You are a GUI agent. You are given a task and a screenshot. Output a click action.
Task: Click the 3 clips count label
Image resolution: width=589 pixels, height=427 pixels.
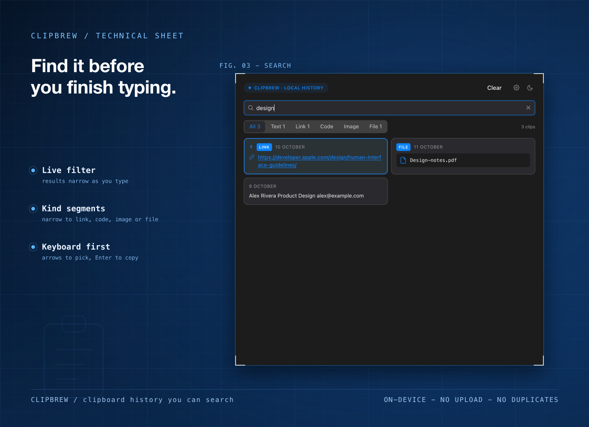(528, 127)
